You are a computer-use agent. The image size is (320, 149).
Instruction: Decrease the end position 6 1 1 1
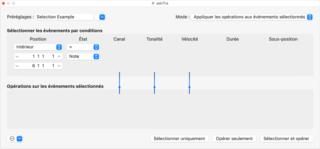(x=17, y=66)
